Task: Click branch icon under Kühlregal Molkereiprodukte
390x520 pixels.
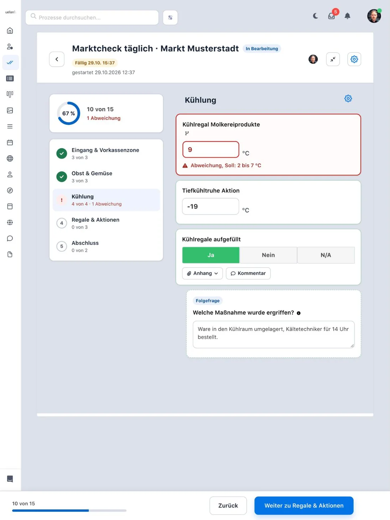Action: [x=187, y=133]
